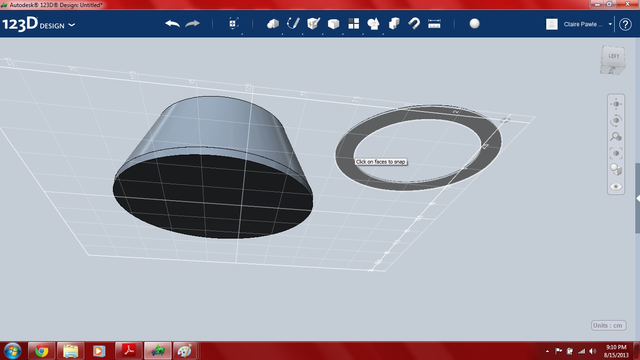Show hidden system tray icons
Viewport: 640px width, 360px height.
coord(548,351)
